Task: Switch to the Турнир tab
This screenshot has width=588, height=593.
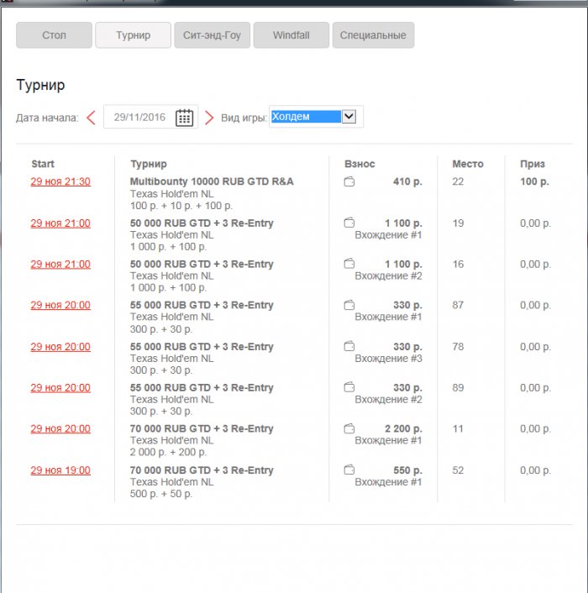Action: [133, 35]
